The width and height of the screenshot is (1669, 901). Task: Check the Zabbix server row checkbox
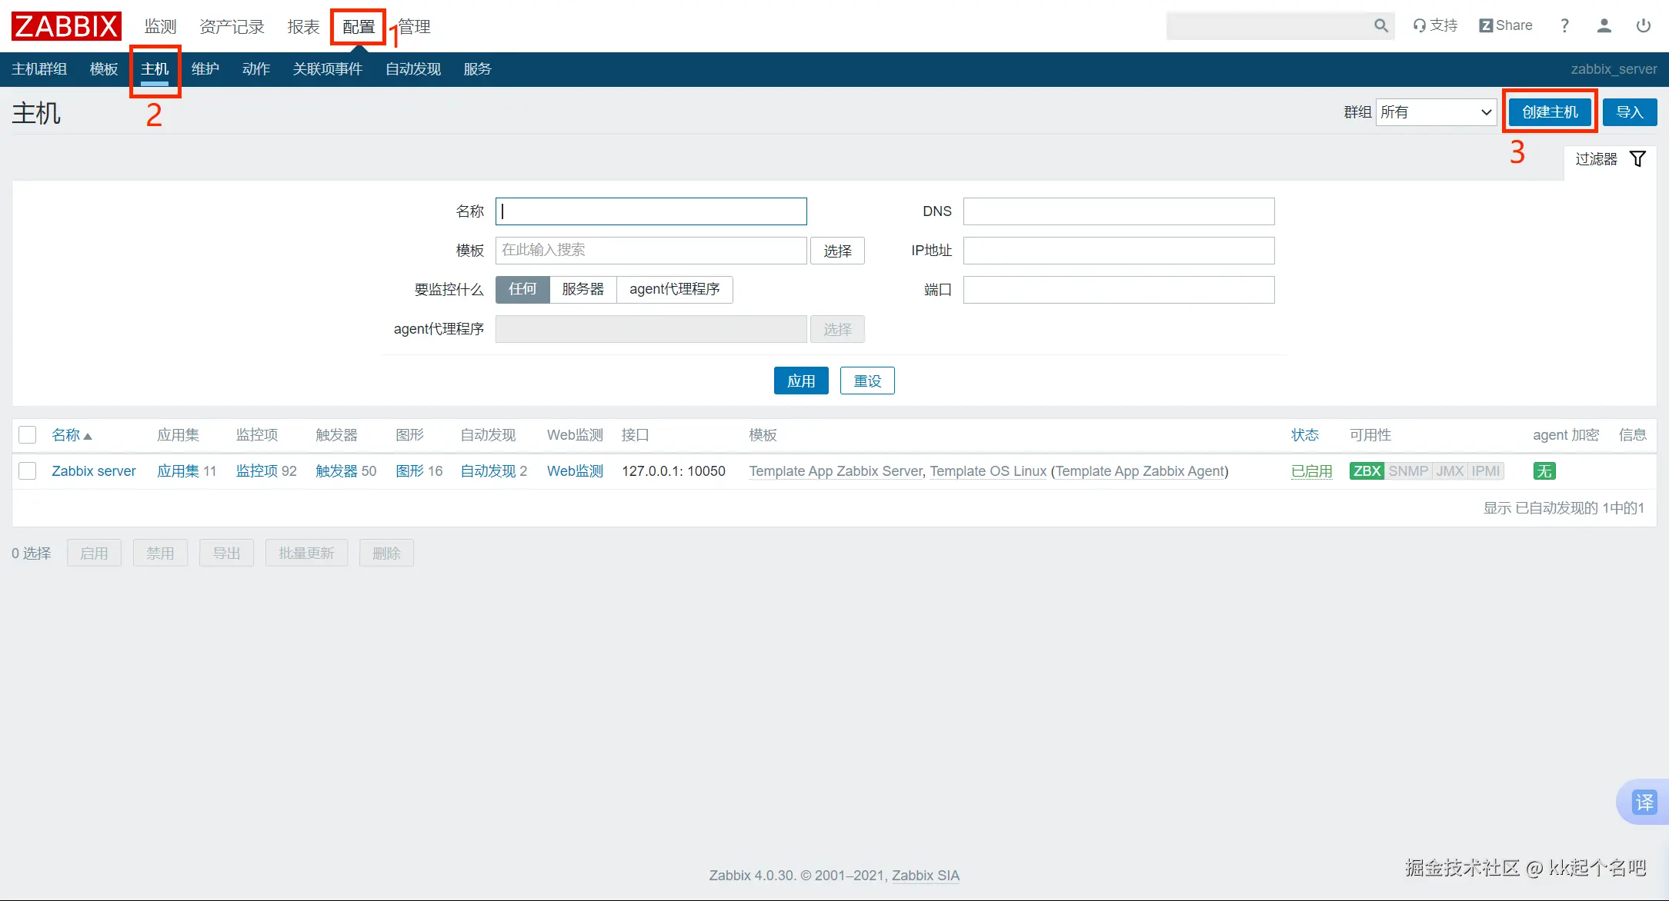coord(28,470)
